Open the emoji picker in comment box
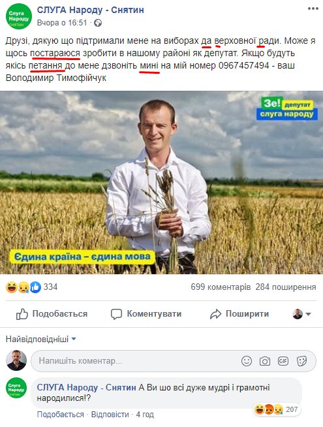Viewport: 323px width, 427px height. pos(247,361)
